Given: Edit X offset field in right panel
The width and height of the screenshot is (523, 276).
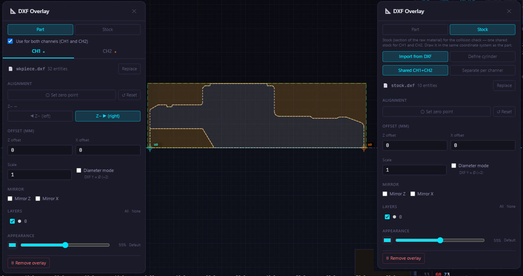Looking at the screenshot, I should click(x=483, y=145).
